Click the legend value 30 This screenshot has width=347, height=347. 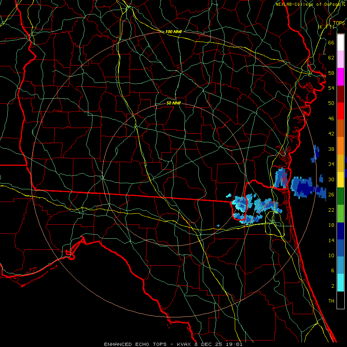331,179
